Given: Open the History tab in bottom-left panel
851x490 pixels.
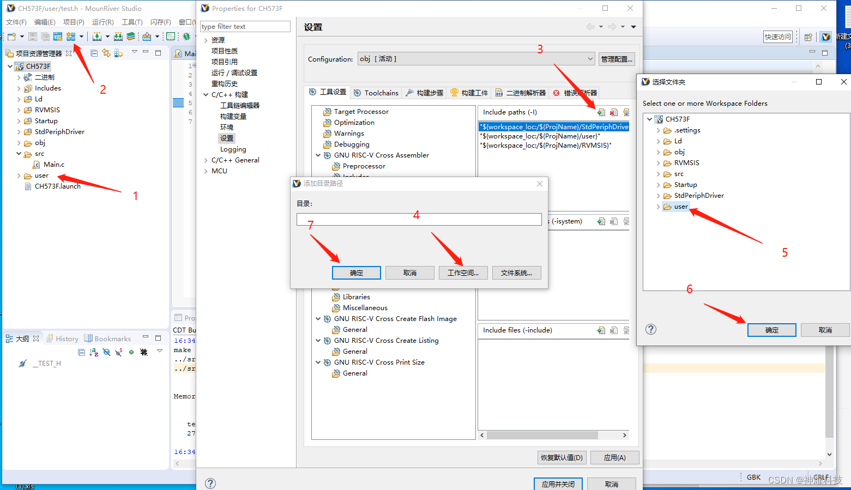Looking at the screenshot, I should coord(63,339).
